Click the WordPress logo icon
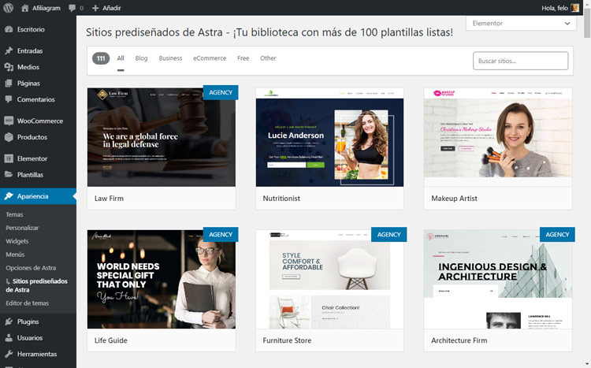Viewport: 591px width, 368px height. (9, 8)
